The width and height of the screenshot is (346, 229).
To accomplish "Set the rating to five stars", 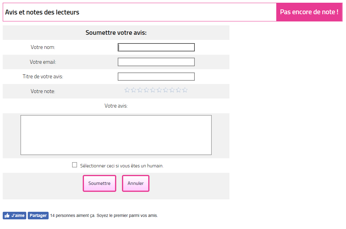I will point(153,90).
